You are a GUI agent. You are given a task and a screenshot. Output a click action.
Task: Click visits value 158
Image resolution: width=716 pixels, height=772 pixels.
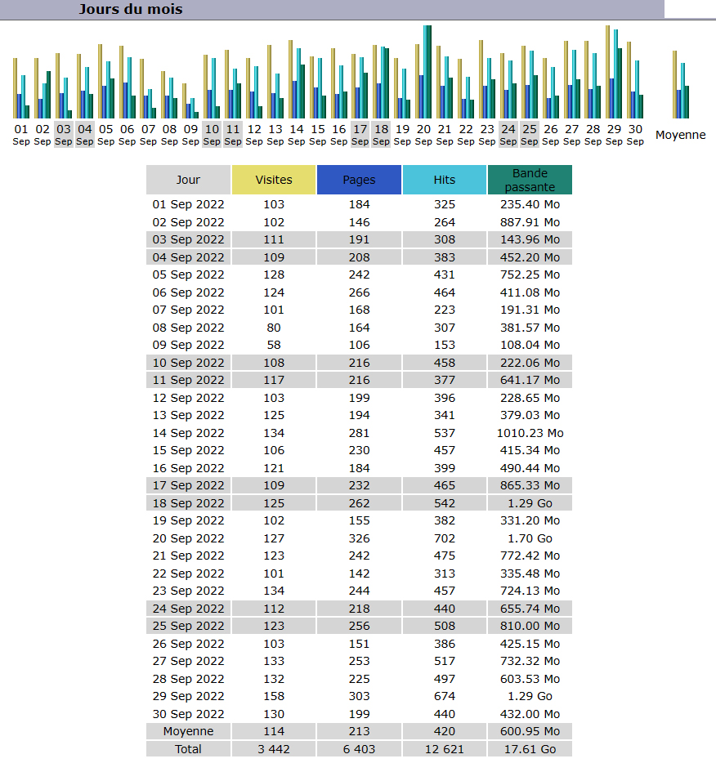pyautogui.click(x=274, y=696)
